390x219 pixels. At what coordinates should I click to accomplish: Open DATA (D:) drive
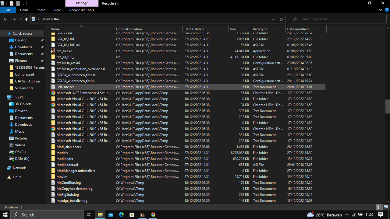click(x=22, y=159)
